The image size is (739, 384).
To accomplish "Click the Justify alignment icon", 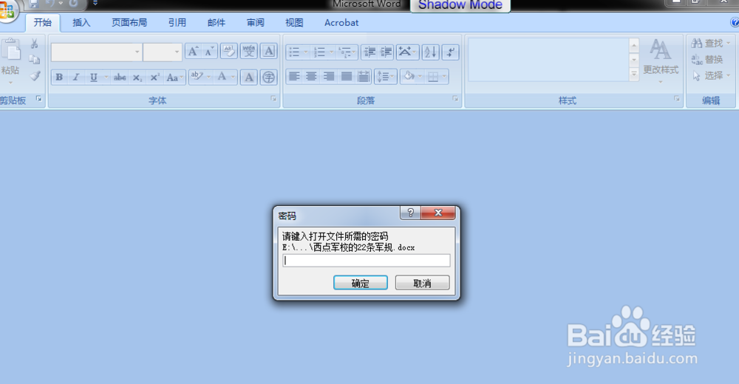I will tap(347, 76).
